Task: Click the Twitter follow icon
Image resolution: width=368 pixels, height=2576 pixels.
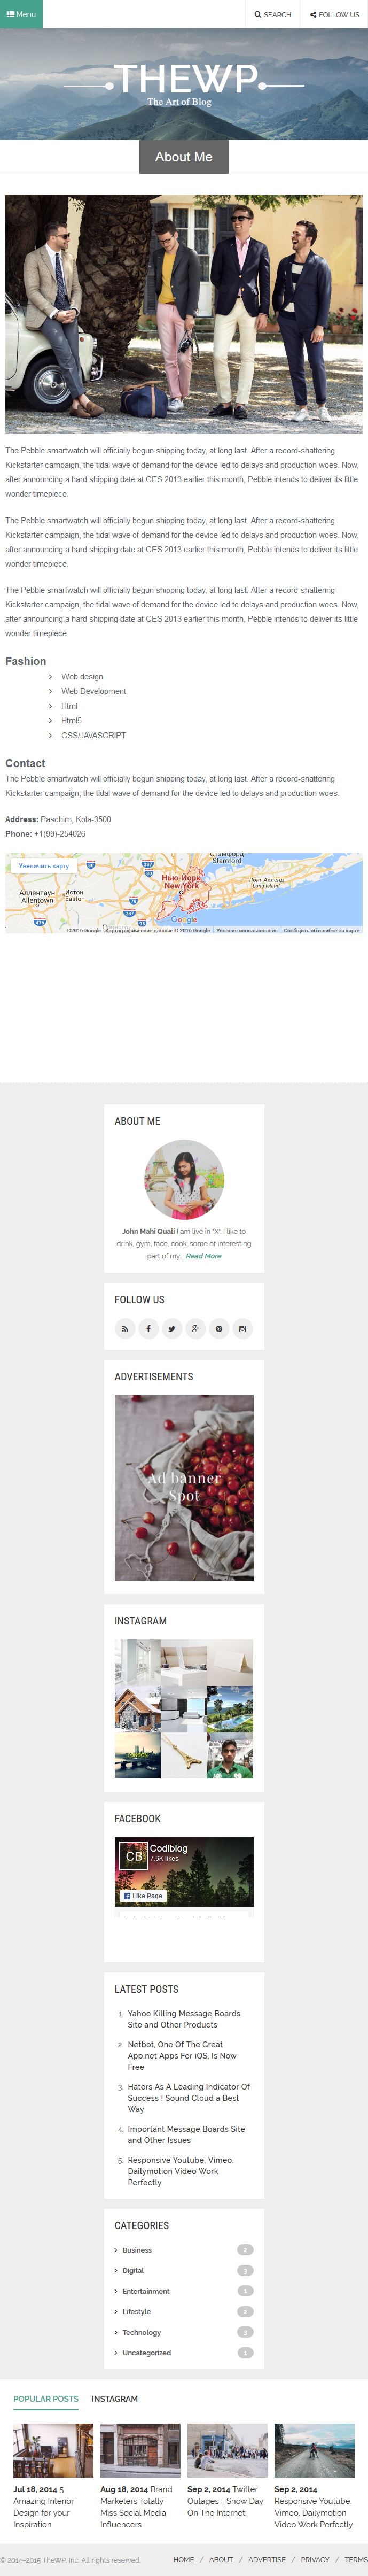Action: point(172,1328)
